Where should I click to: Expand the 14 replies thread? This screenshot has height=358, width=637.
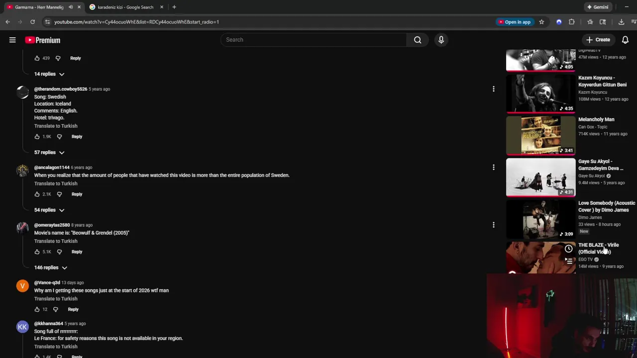(x=49, y=74)
